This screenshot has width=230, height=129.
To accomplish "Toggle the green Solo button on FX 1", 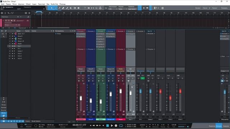I will coord(142,78).
